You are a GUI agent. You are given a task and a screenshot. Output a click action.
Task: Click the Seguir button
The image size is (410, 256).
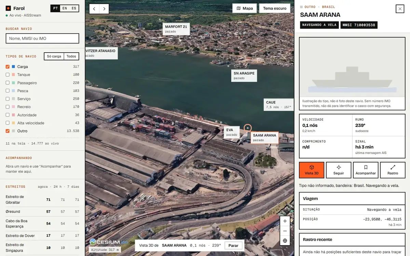tap(339, 170)
